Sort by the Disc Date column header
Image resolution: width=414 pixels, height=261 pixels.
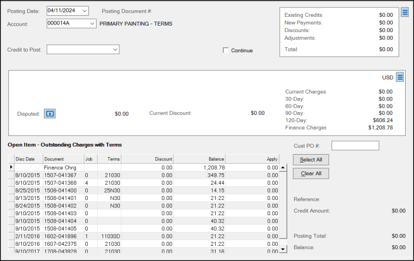click(26, 159)
